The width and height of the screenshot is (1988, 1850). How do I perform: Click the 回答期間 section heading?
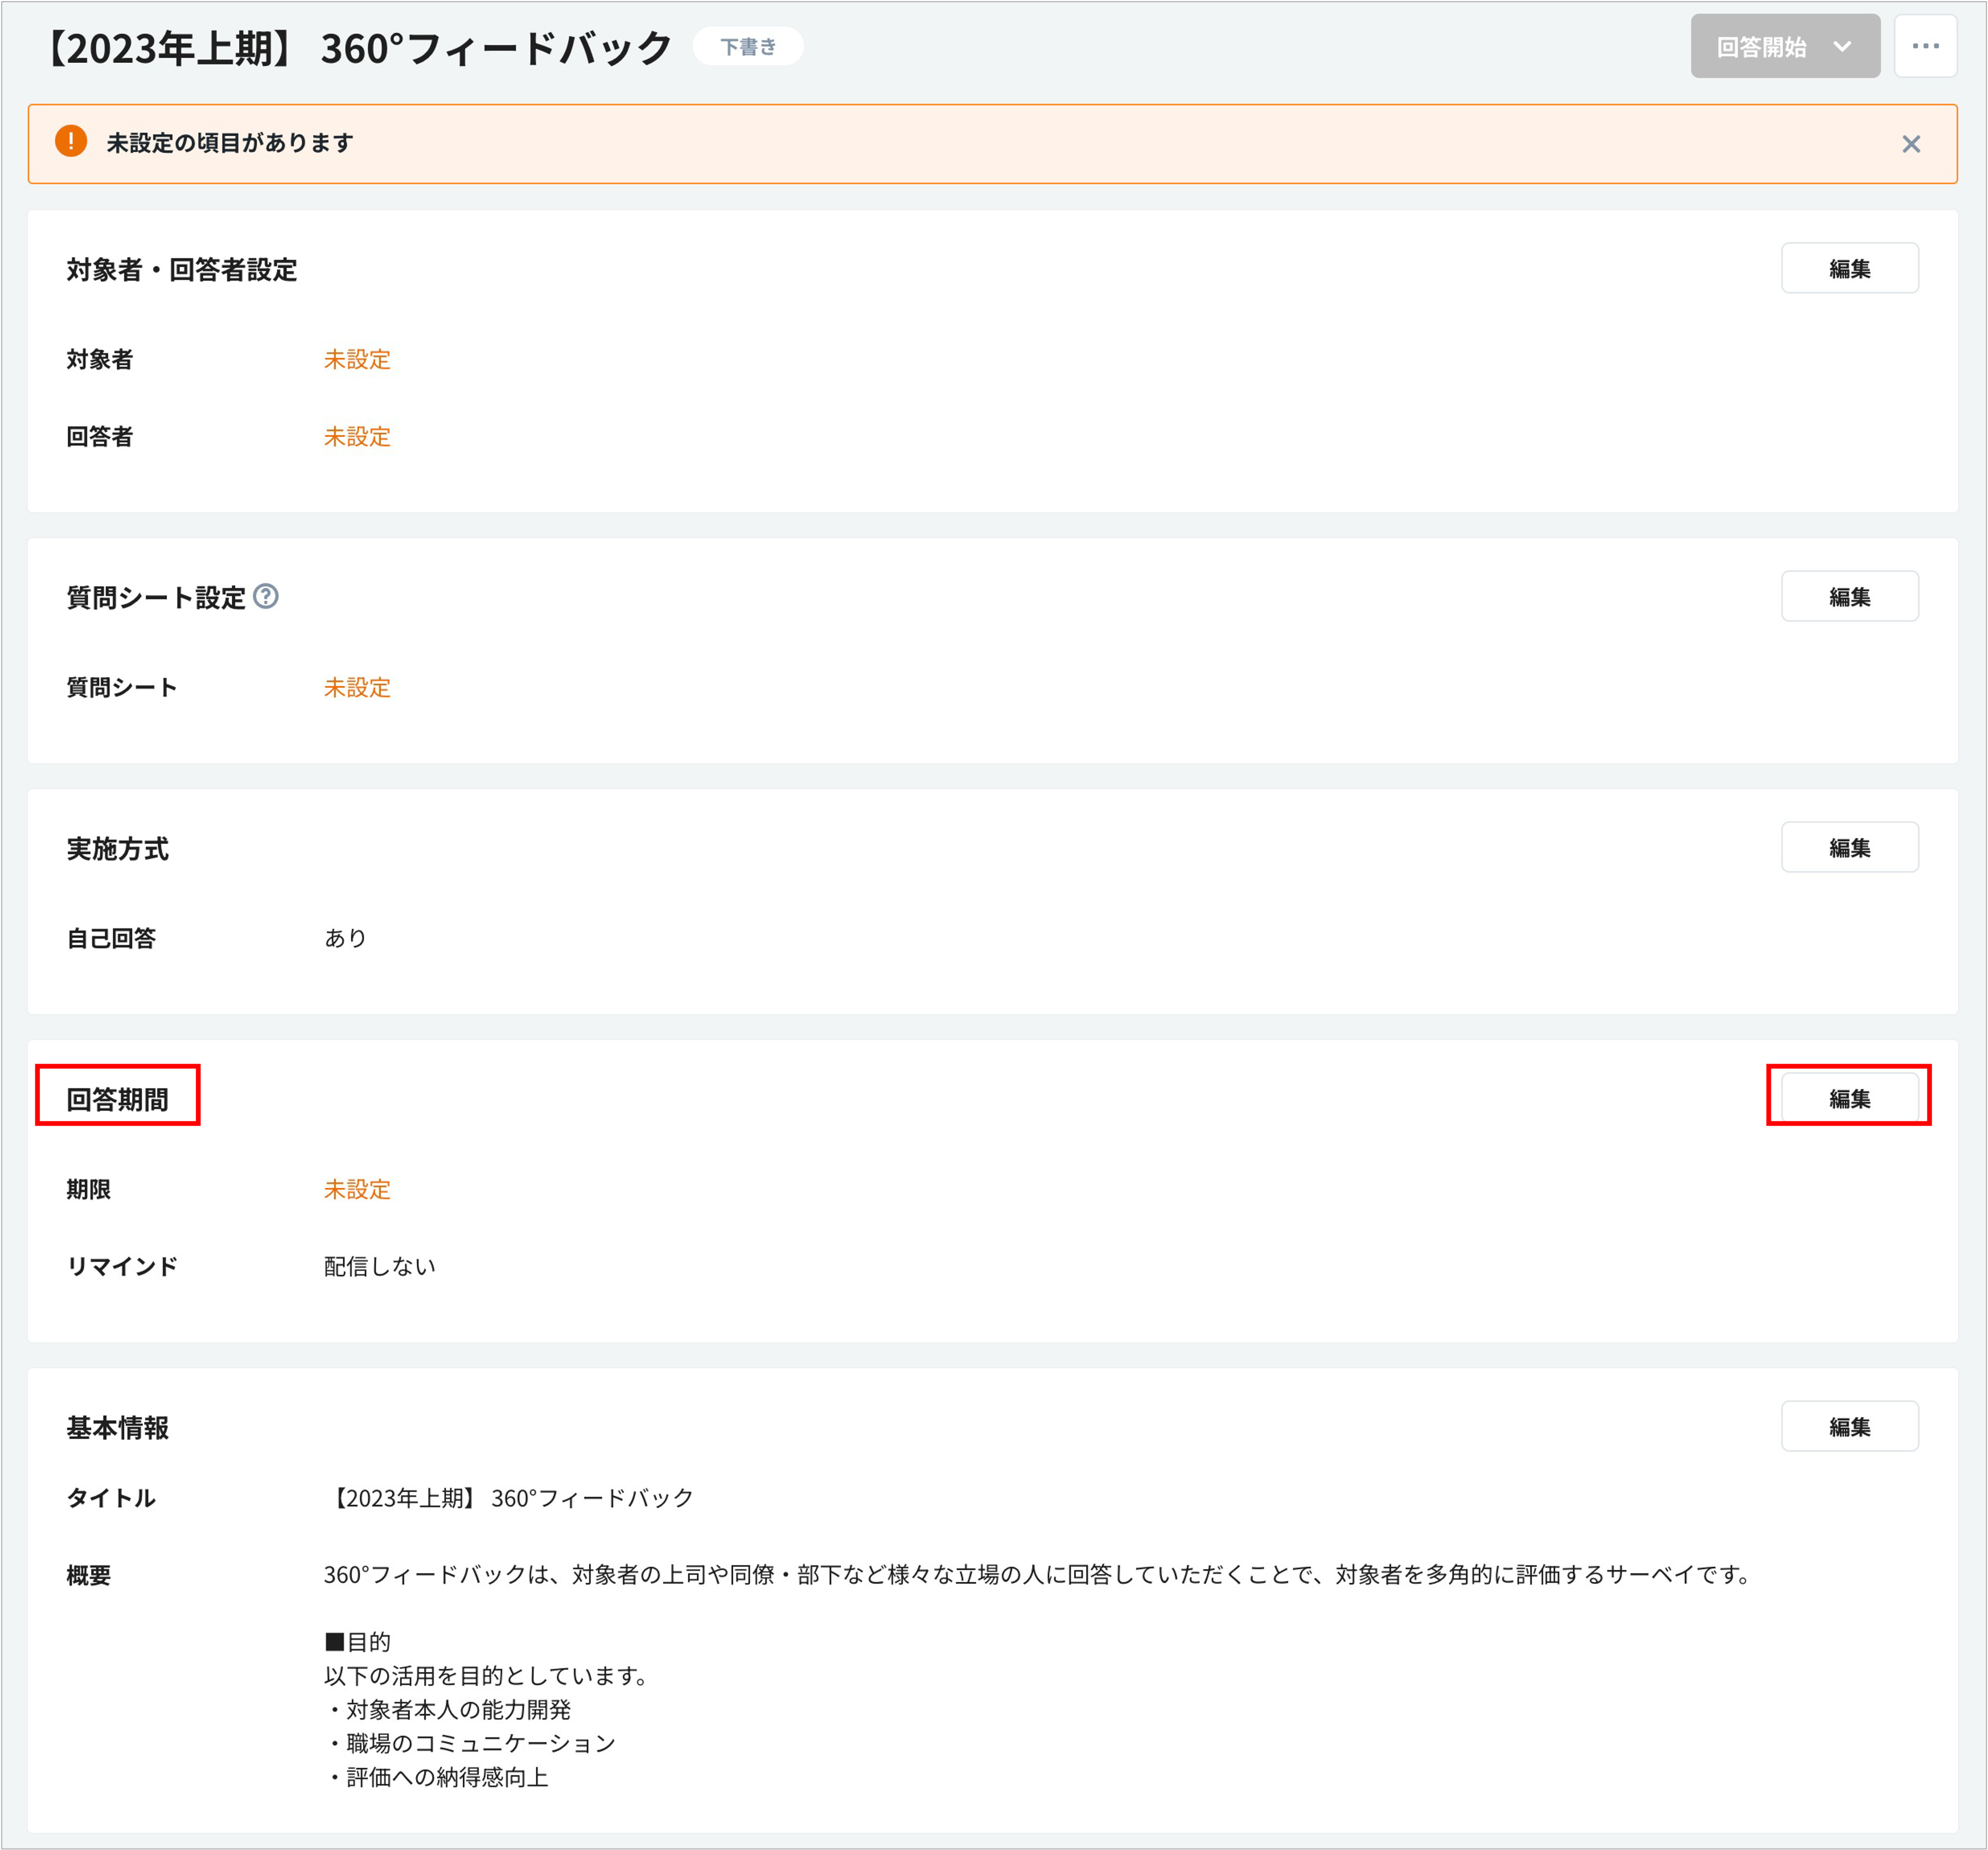[x=118, y=1099]
